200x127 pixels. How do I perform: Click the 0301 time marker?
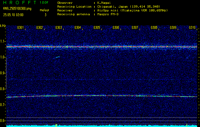(x=21, y=28)
